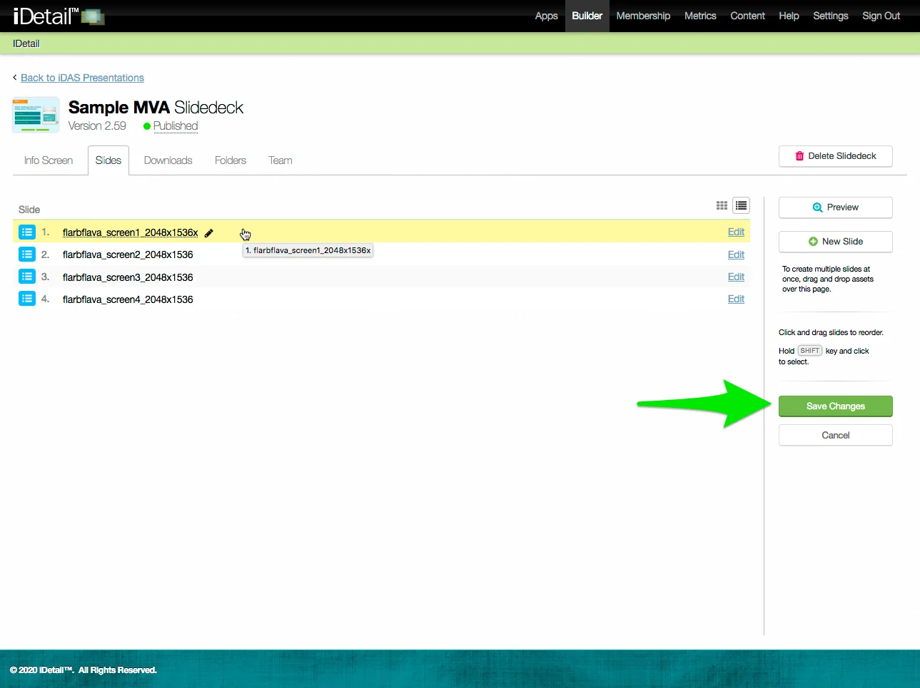Click the Sample MVA slidedeck thumbnail
The image size is (920, 688).
(36, 115)
